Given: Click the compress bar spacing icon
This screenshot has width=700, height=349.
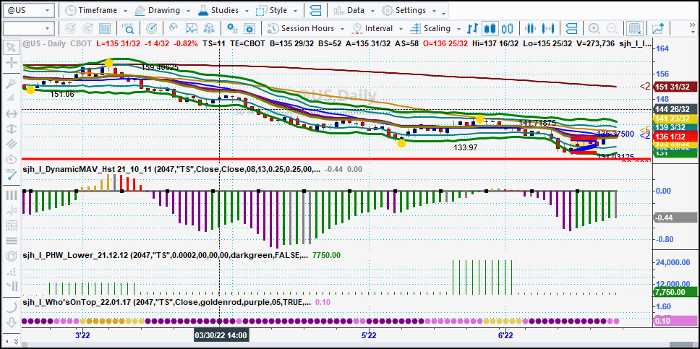Looking at the screenshot, I should pyautogui.click(x=530, y=29).
